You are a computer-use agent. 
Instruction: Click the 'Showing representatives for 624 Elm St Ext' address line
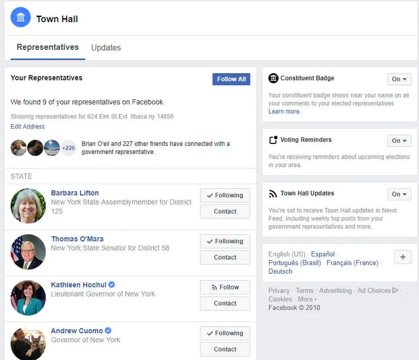(x=92, y=116)
